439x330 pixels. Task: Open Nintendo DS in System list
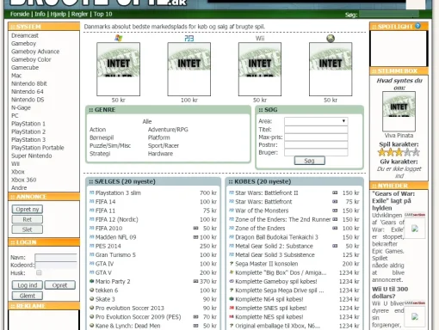click(x=28, y=100)
